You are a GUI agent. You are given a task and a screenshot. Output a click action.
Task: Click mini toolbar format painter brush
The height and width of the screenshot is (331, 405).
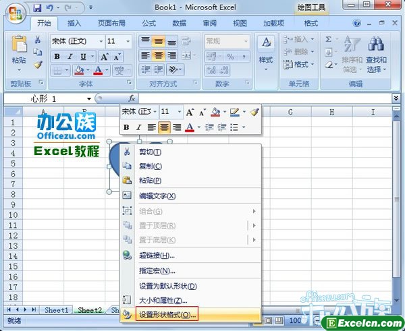click(x=254, y=112)
